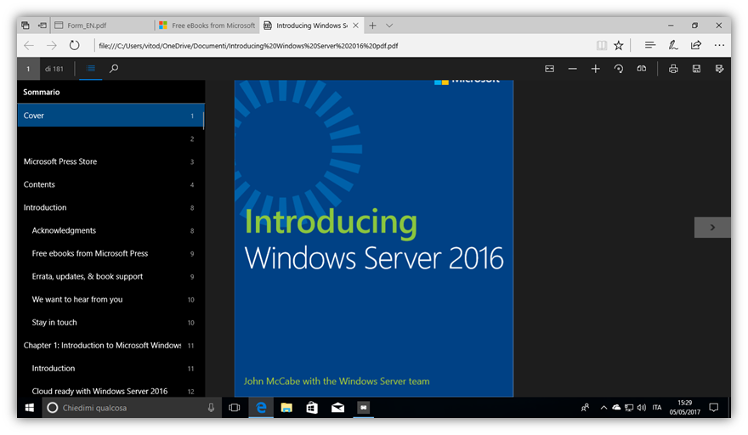Add this page to favorites star
748x435 pixels.
click(619, 45)
